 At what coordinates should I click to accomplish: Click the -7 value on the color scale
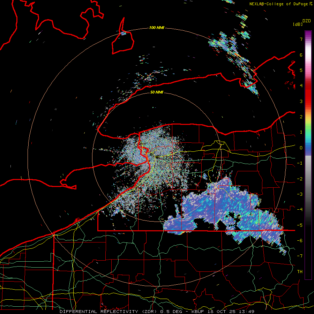(x=300, y=256)
